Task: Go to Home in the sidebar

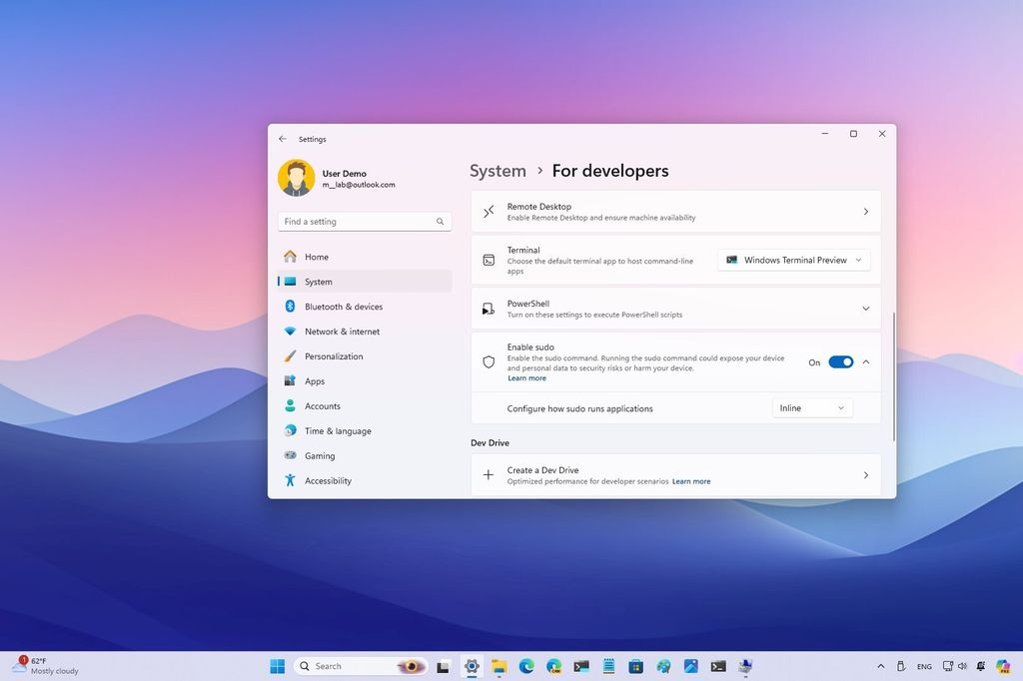Action: [x=317, y=257]
